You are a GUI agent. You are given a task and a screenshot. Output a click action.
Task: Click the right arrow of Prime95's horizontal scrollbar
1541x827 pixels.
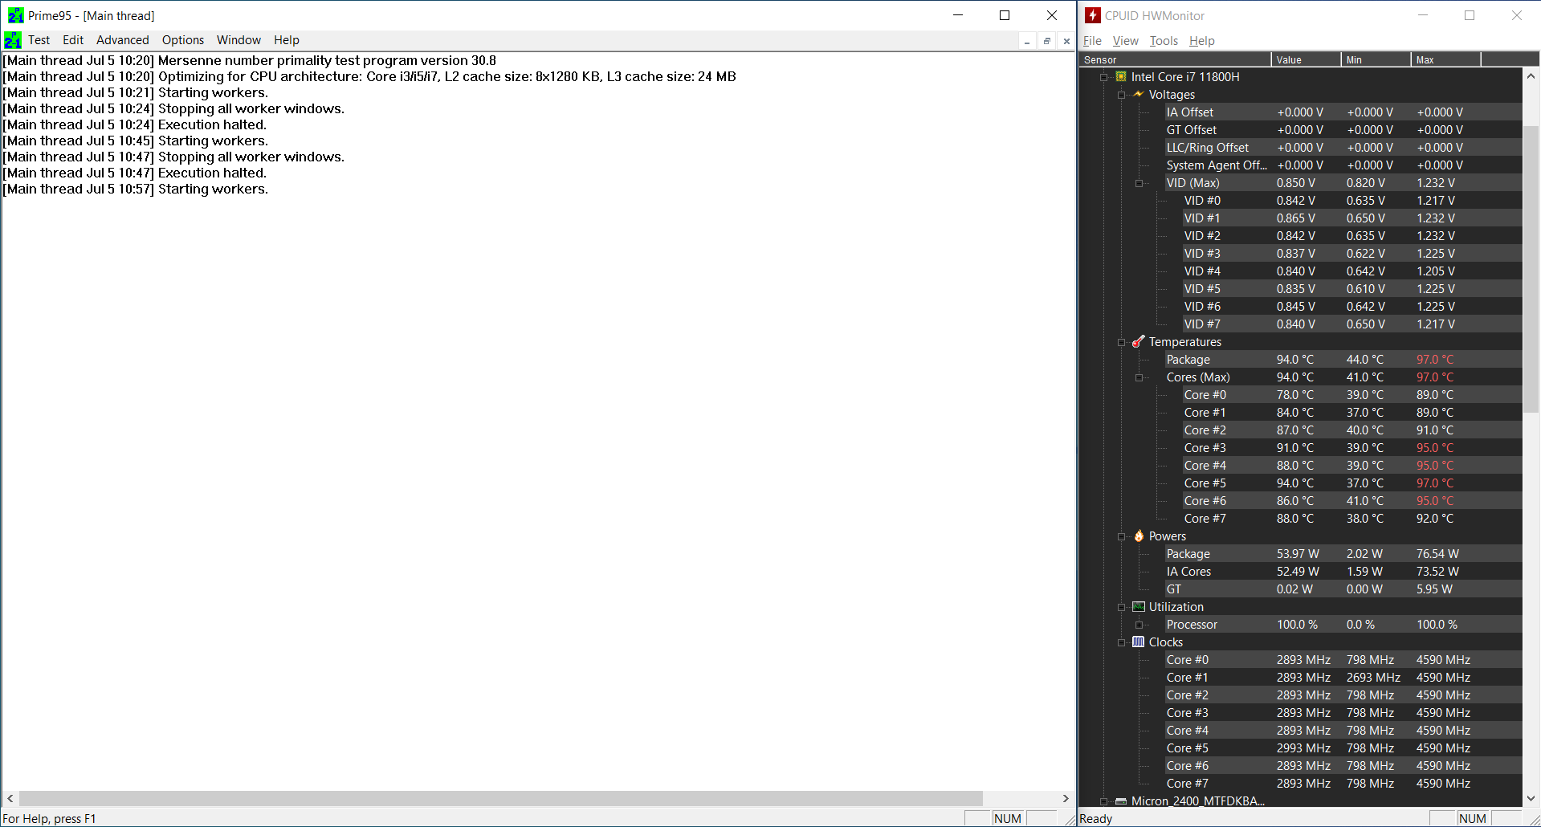click(1066, 798)
